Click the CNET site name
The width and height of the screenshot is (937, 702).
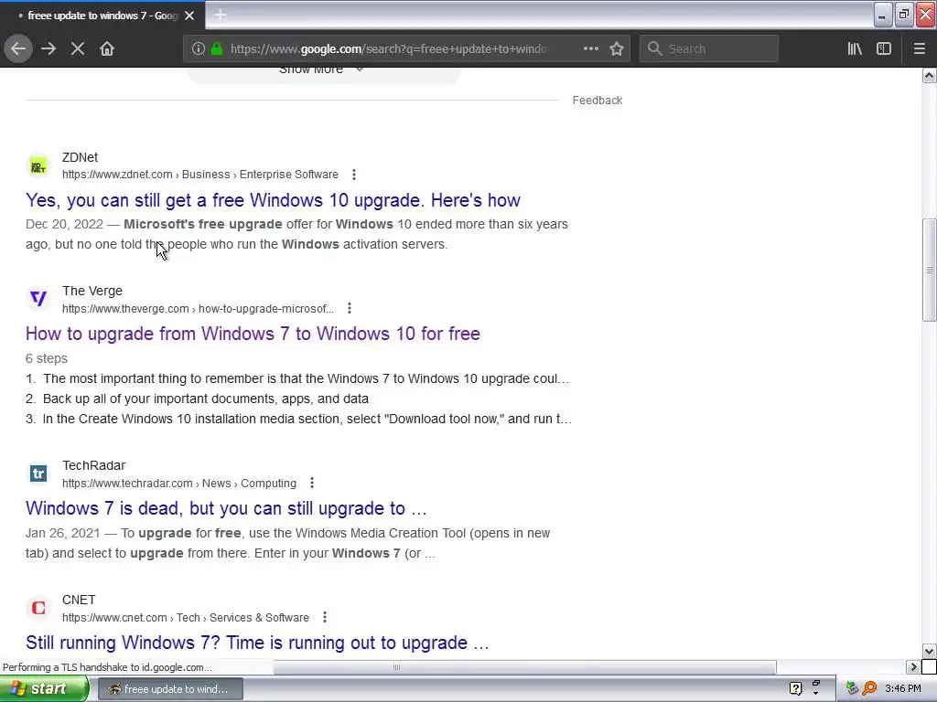[79, 600]
